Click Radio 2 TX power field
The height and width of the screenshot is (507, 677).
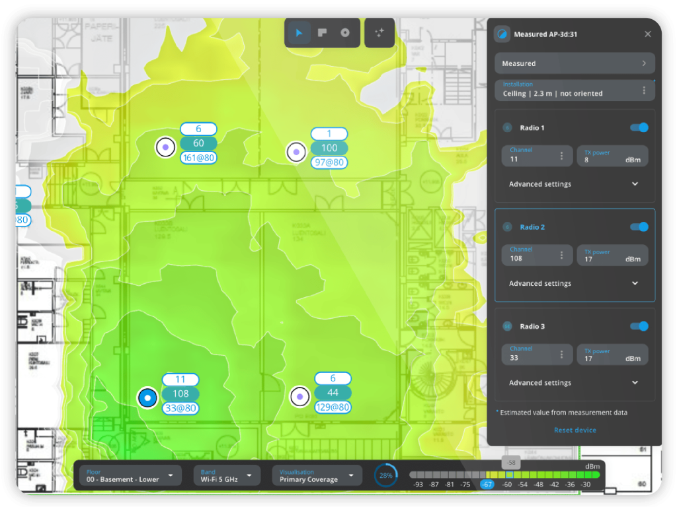tap(612, 255)
